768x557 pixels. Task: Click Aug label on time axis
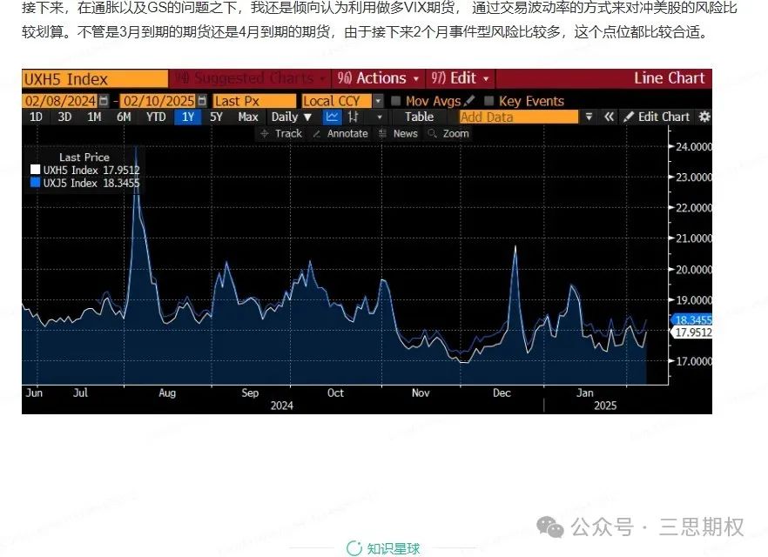167,393
